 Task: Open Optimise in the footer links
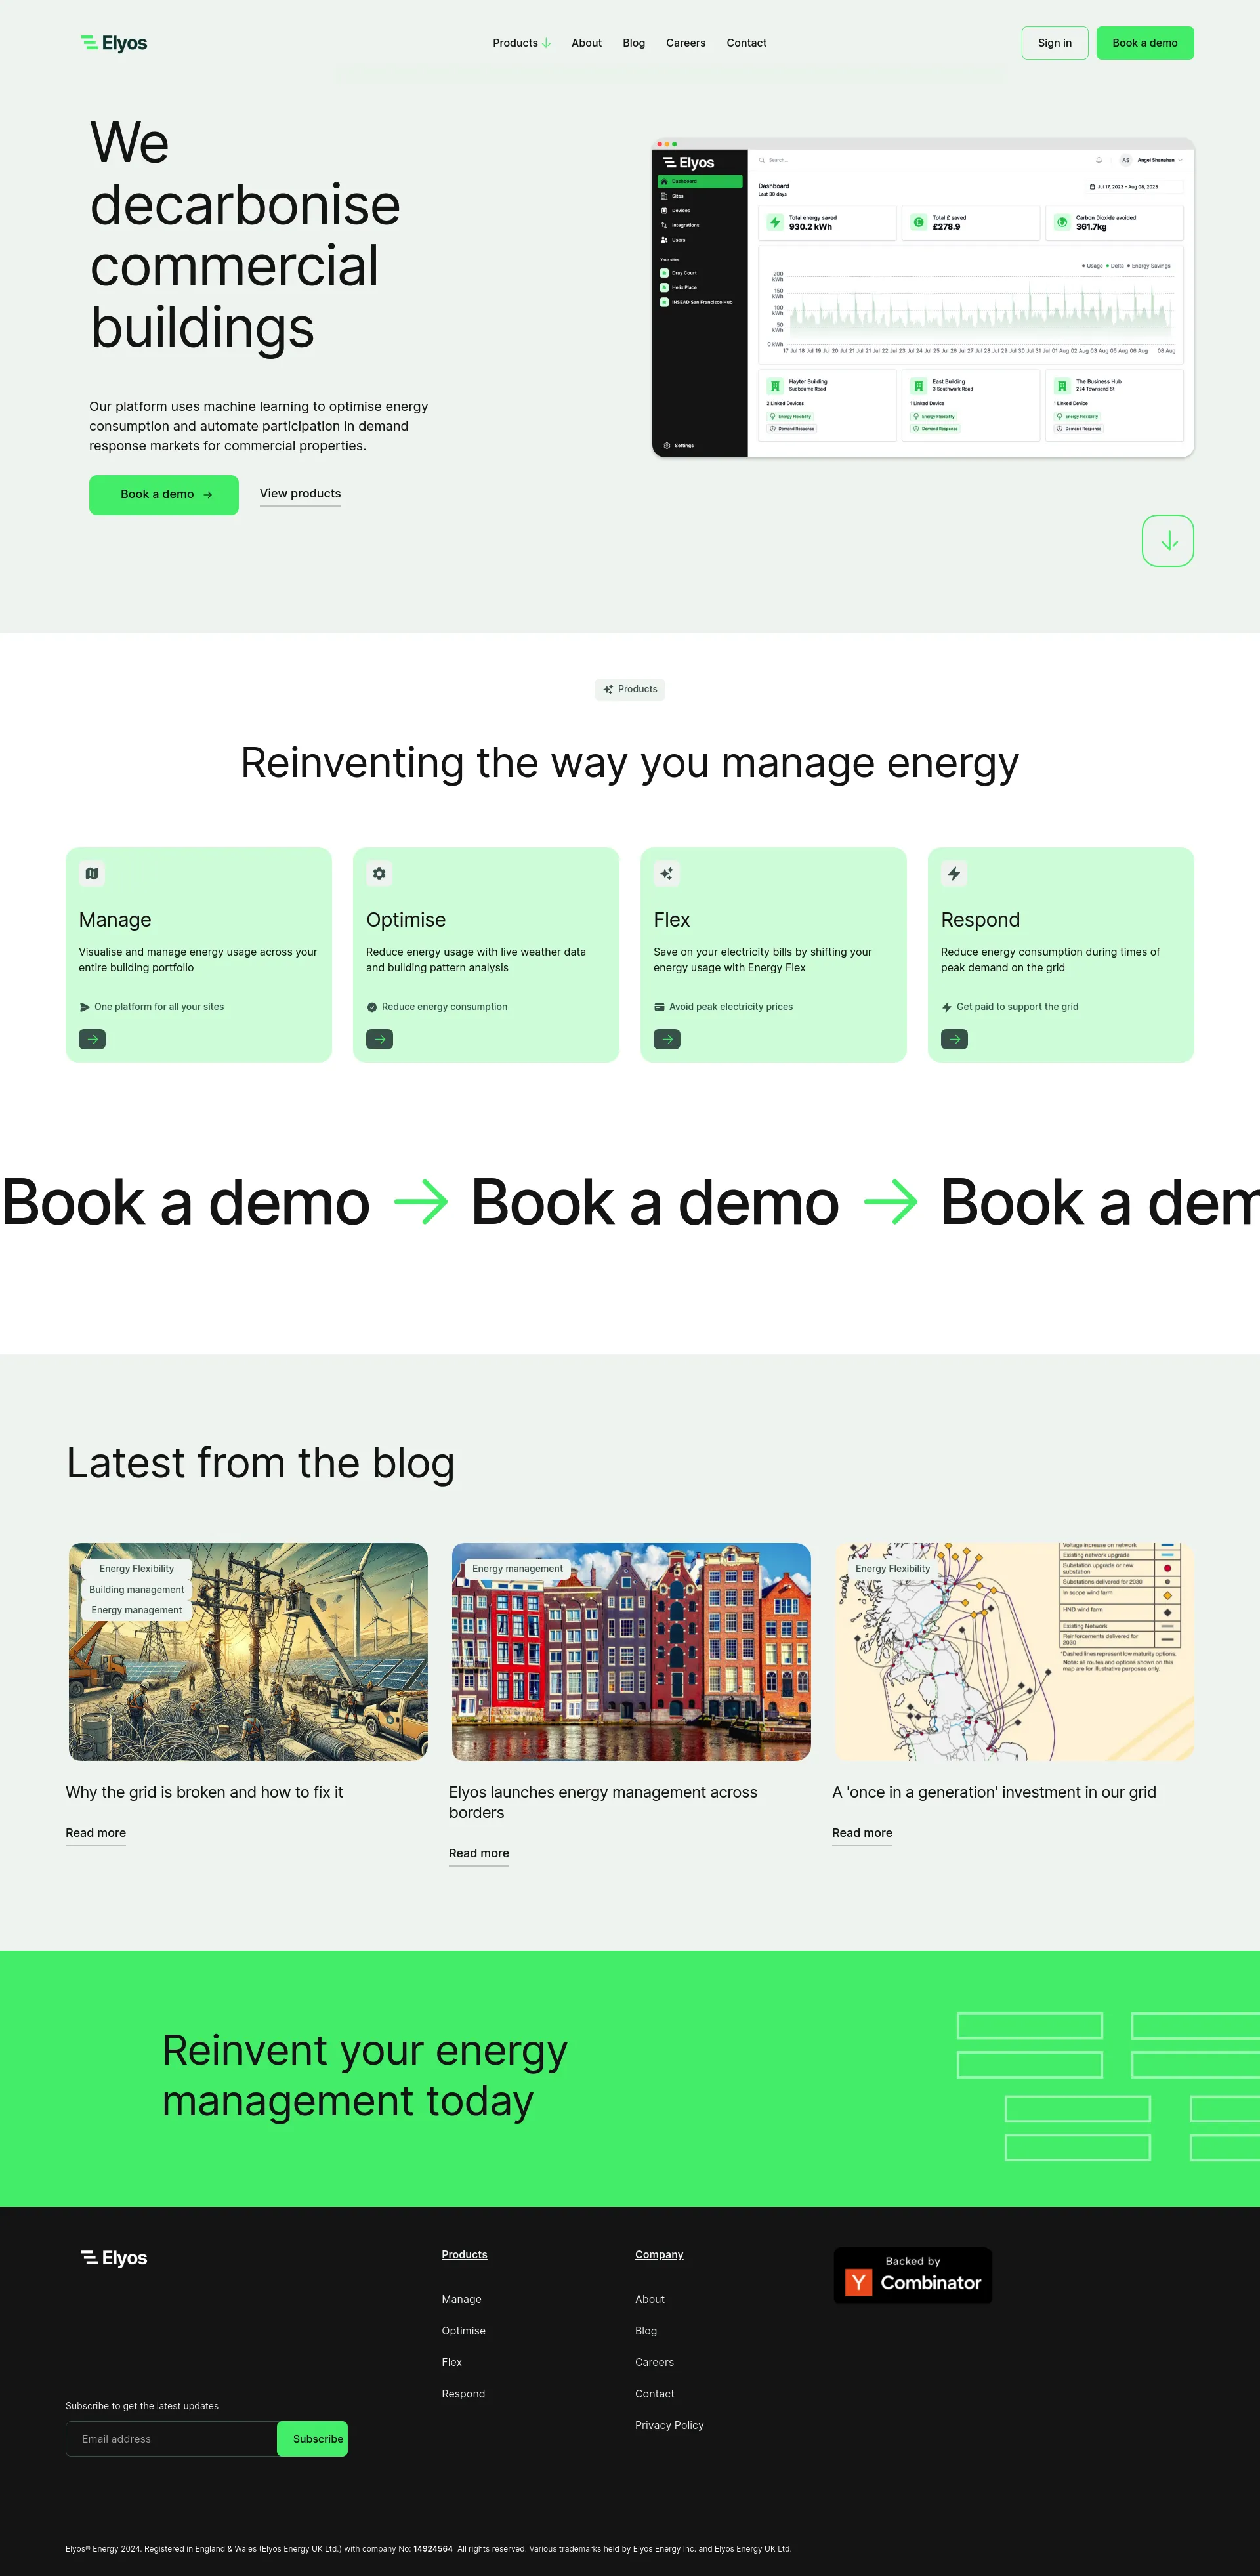(x=463, y=2331)
